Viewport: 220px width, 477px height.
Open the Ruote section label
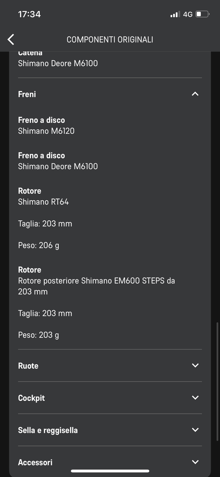[28, 366]
